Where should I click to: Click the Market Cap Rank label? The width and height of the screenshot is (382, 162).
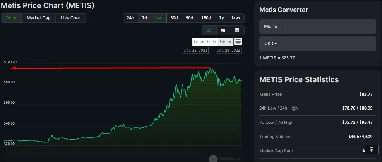tap(276, 151)
